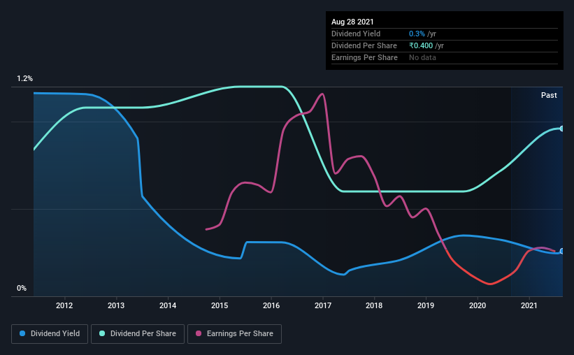Click the Aug 28 2021 tooltip date header

pos(352,22)
